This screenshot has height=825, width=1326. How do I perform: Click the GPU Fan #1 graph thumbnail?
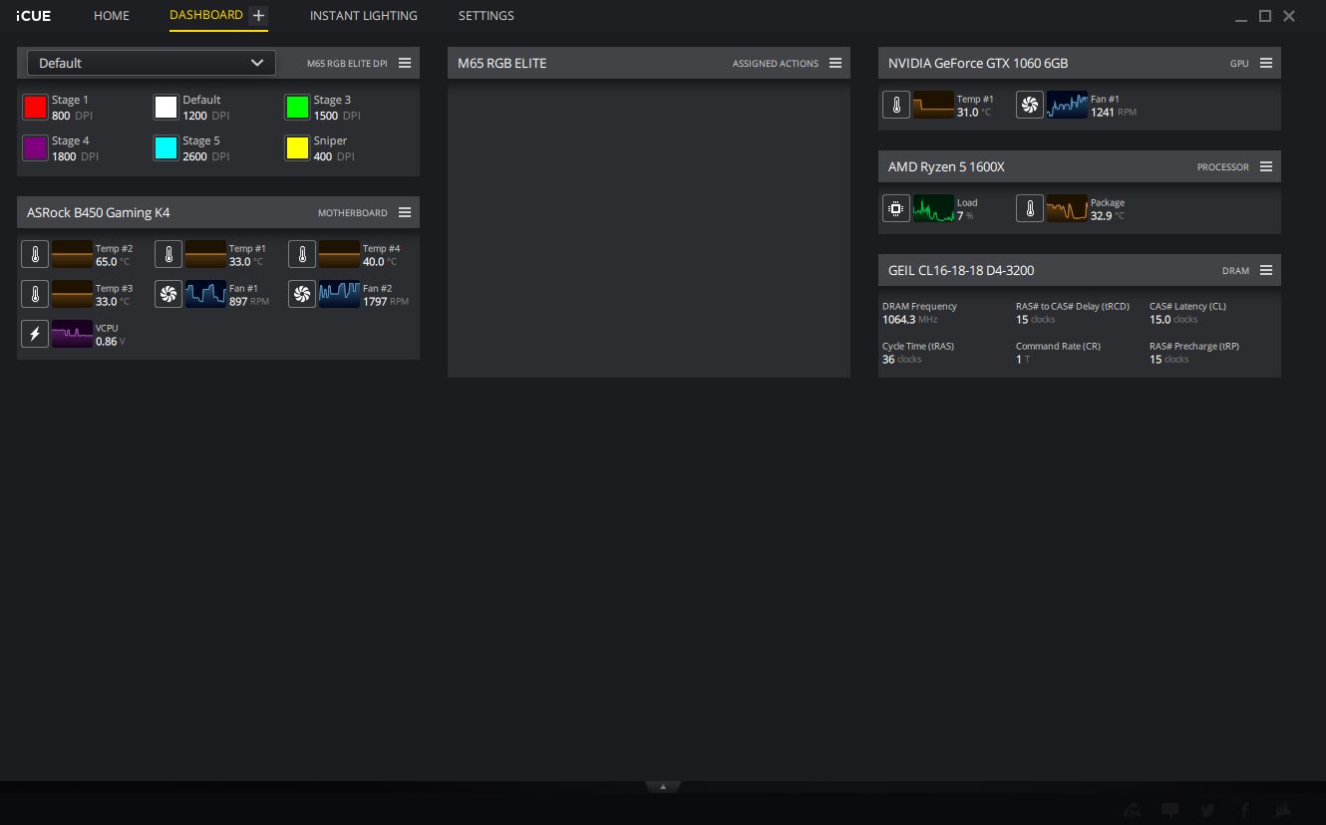(1067, 105)
